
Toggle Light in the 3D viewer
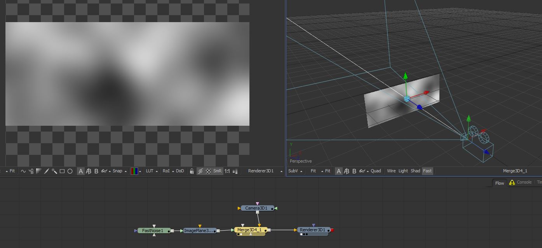403,171
